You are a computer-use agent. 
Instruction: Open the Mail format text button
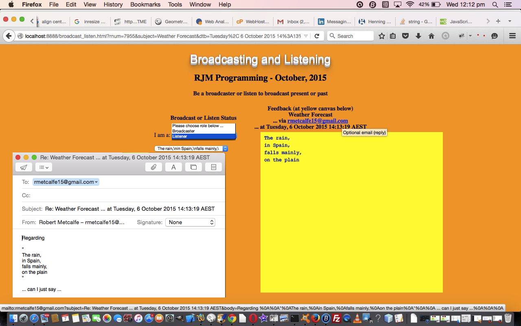point(173,167)
